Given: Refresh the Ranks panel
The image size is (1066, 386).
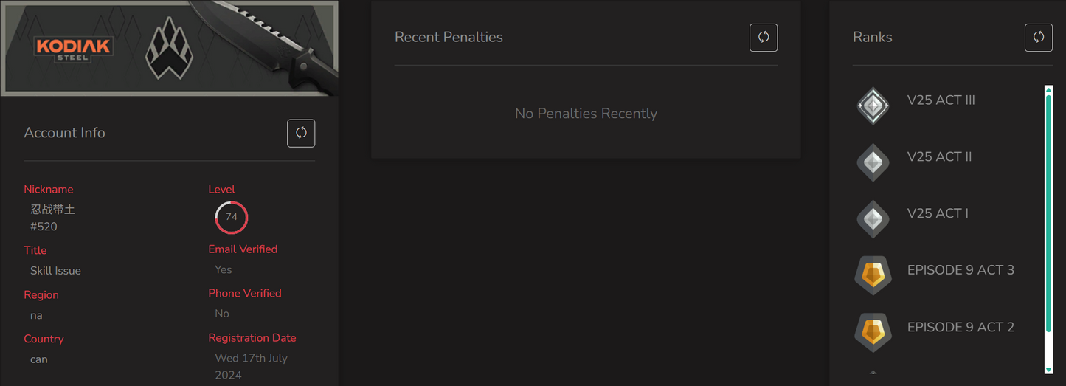Looking at the screenshot, I should (1038, 37).
